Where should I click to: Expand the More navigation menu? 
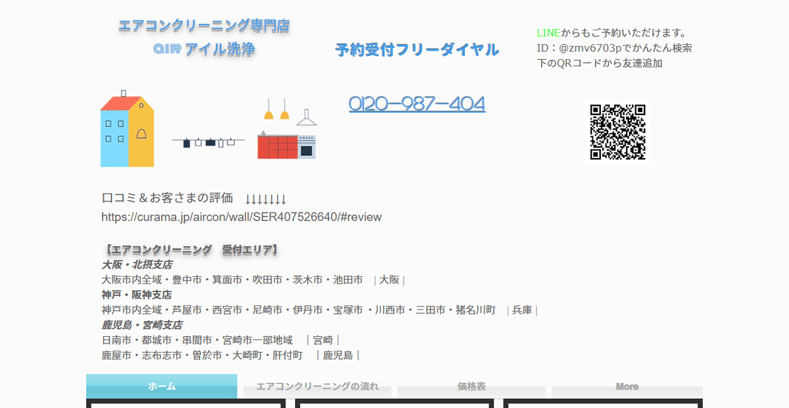click(627, 386)
